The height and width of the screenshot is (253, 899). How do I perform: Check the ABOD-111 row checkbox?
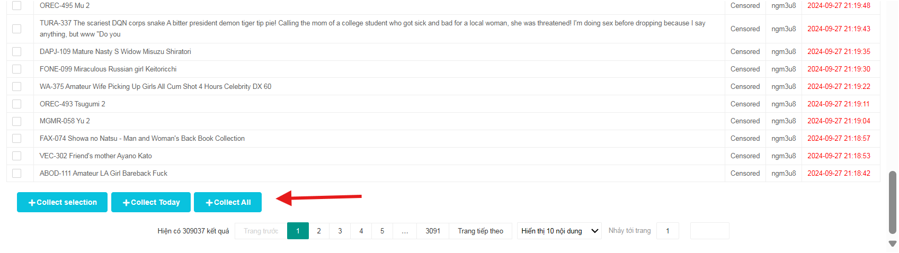17,174
